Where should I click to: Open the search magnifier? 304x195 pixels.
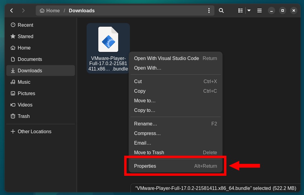pos(221,10)
